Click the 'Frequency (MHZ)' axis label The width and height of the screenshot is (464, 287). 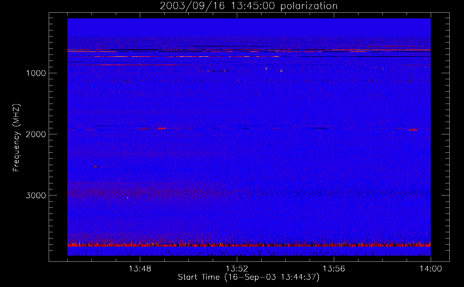(17, 138)
